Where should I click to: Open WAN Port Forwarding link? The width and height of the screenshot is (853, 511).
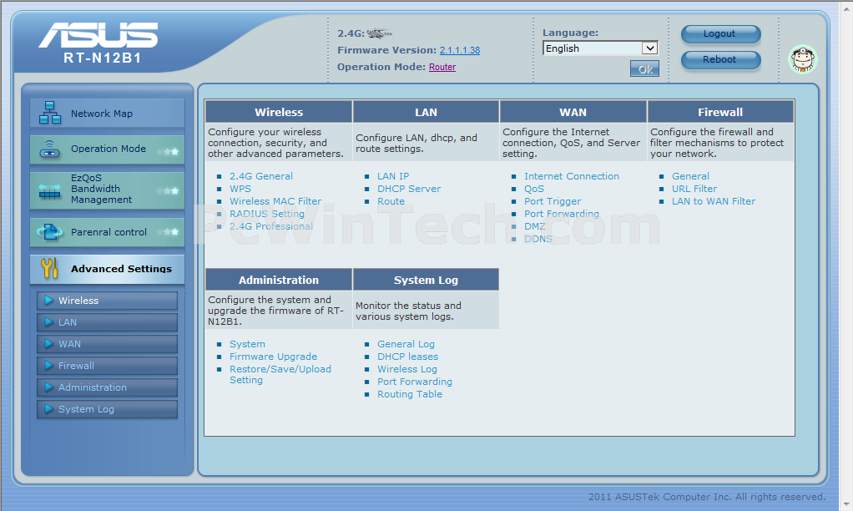tap(562, 214)
